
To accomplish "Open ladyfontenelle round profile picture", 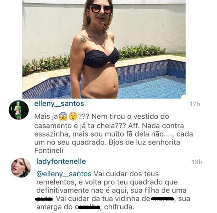I will [x=21, y=168].
